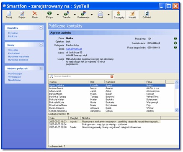Screen dimensions: 183x152
Task: Click the Dodaj toolbar icon
Action: [x=9, y=13]
